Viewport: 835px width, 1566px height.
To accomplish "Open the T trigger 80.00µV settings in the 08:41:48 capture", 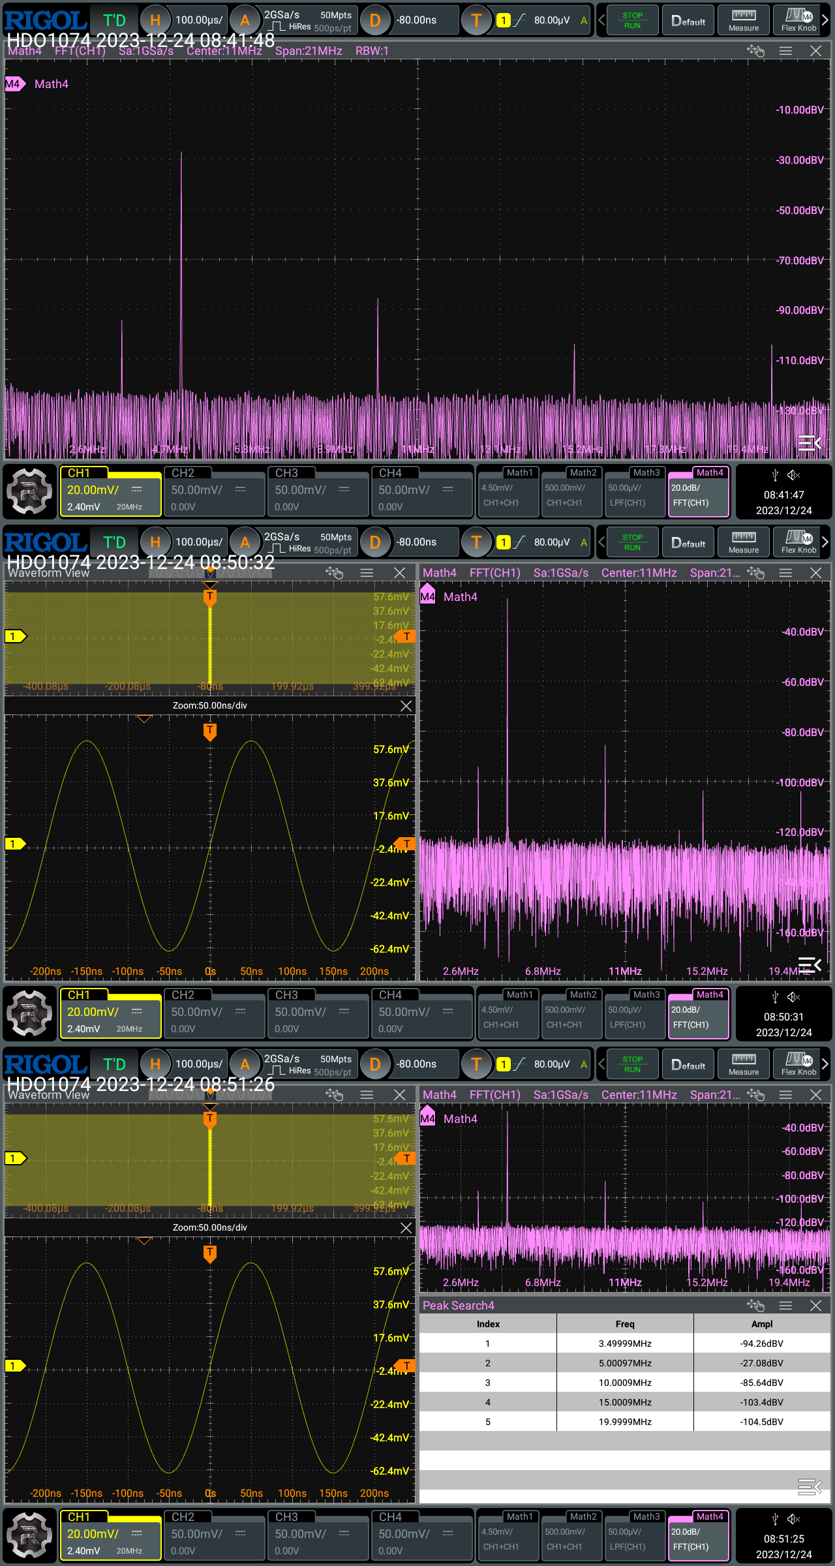I will pyautogui.click(x=526, y=20).
